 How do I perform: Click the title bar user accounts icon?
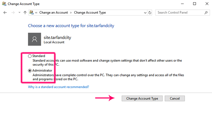(x=4, y=4)
